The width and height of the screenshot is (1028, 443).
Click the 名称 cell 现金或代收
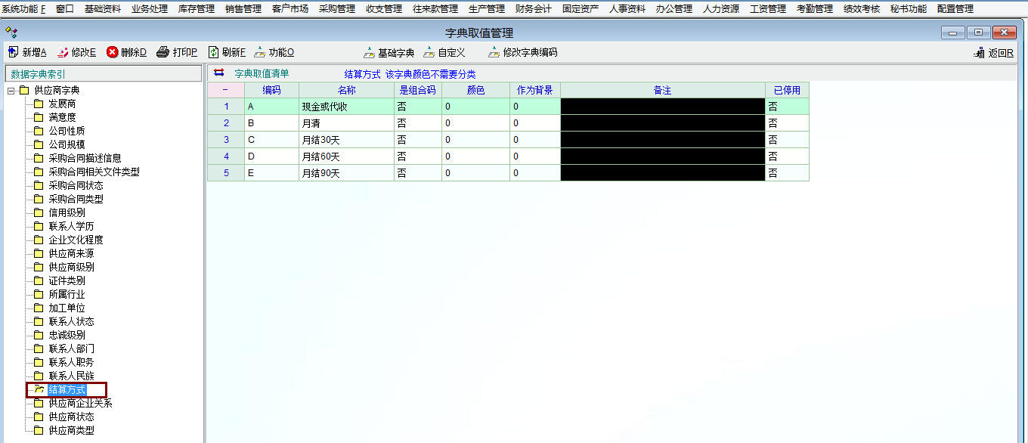[x=345, y=107]
